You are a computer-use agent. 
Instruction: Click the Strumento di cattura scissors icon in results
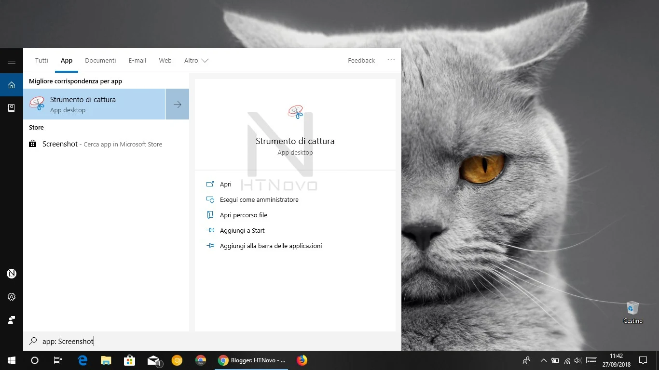tap(37, 104)
